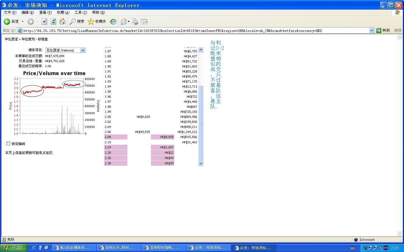Open the Favorites (收藏夹) panel

point(97,22)
